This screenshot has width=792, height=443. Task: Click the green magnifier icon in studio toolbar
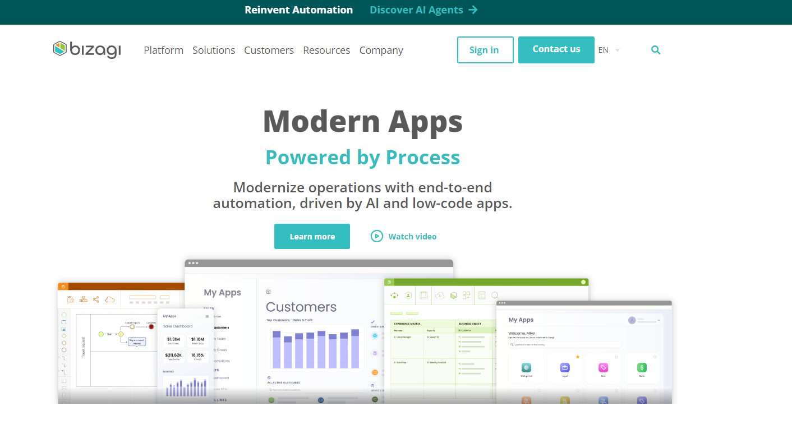(495, 296)
